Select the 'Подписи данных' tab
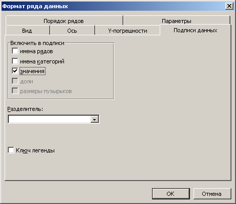 196,30
